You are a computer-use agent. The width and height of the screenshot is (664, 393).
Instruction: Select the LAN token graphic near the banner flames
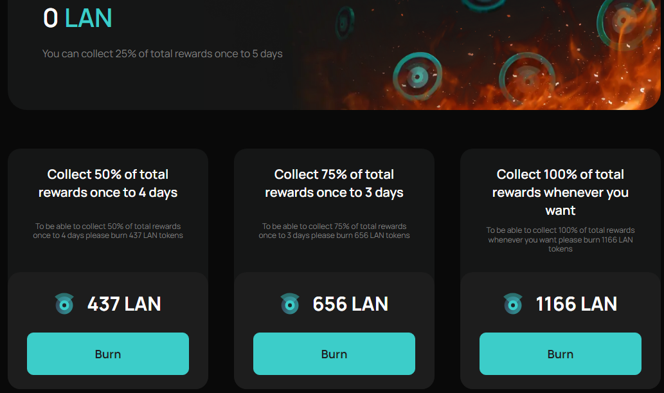tap(527, 78)
